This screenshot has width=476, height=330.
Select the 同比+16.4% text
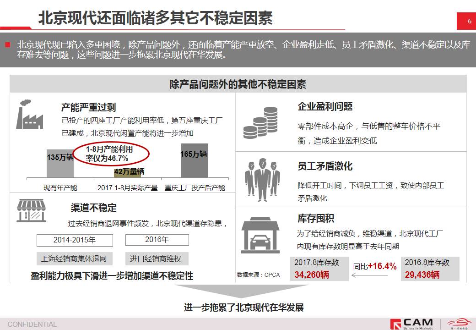(374, 266)
